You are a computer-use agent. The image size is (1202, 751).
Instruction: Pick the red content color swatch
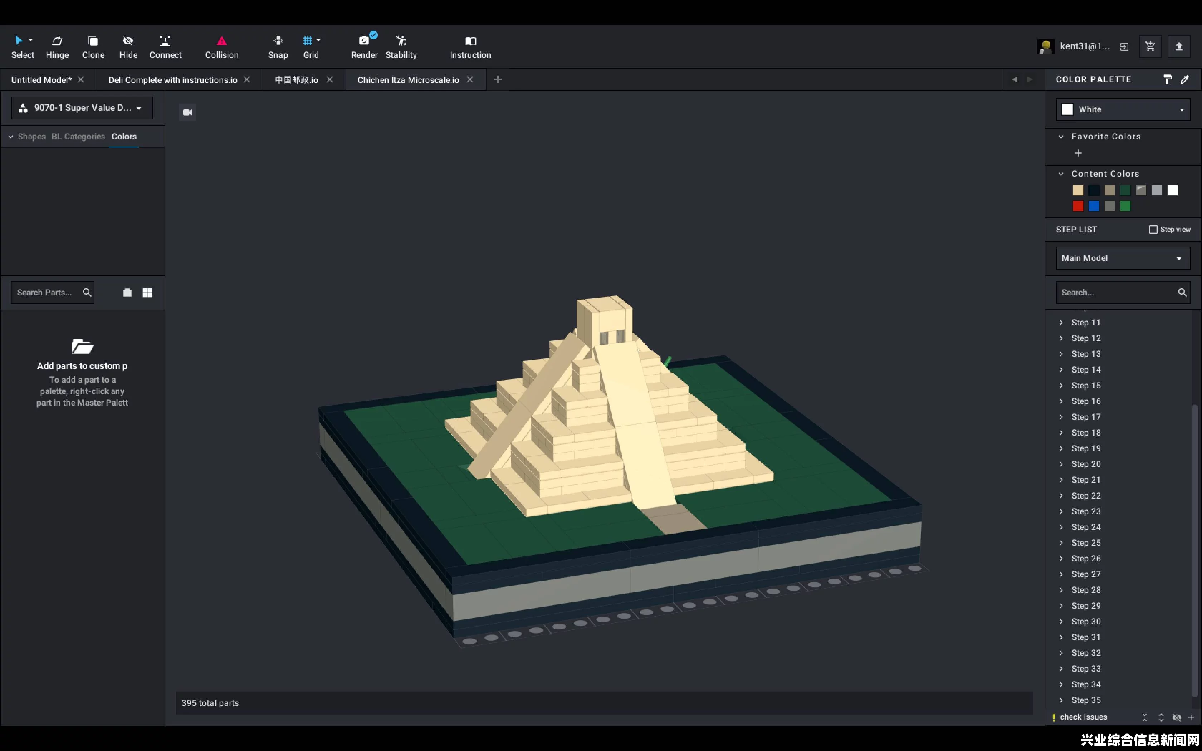click(x=1078, y=206)
